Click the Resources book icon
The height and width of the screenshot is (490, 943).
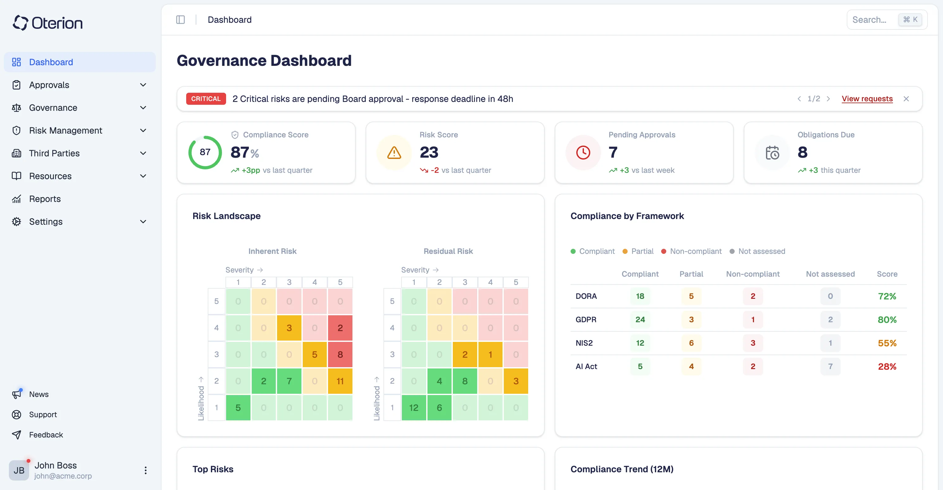(16, 176)
